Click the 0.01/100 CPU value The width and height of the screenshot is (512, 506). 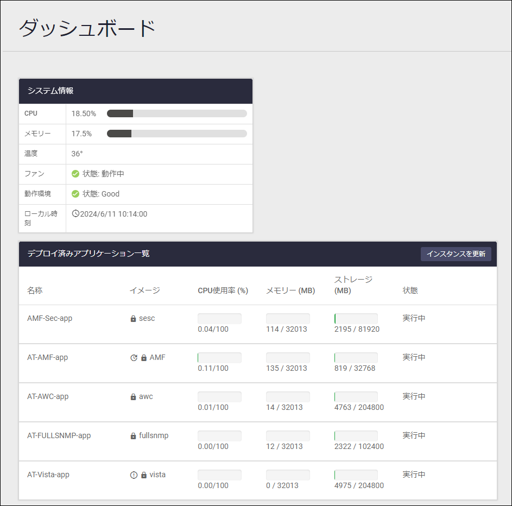213,407
